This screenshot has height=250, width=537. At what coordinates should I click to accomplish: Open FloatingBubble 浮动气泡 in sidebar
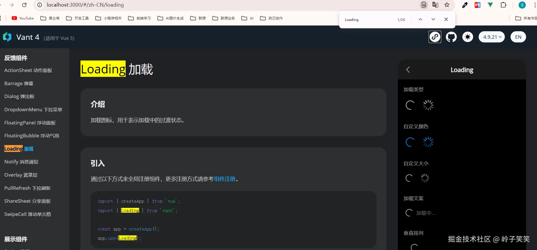(32, 136)
